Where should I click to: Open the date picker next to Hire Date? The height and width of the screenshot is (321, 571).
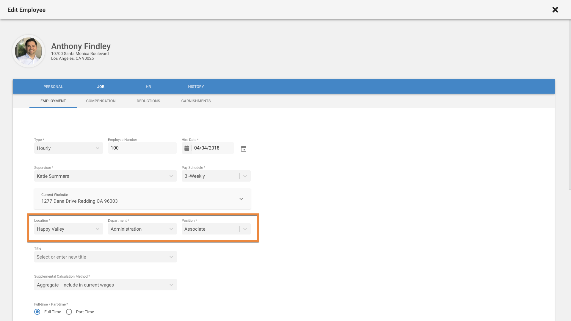(244, 149)
